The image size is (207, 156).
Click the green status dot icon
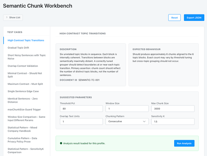[61, 143]
